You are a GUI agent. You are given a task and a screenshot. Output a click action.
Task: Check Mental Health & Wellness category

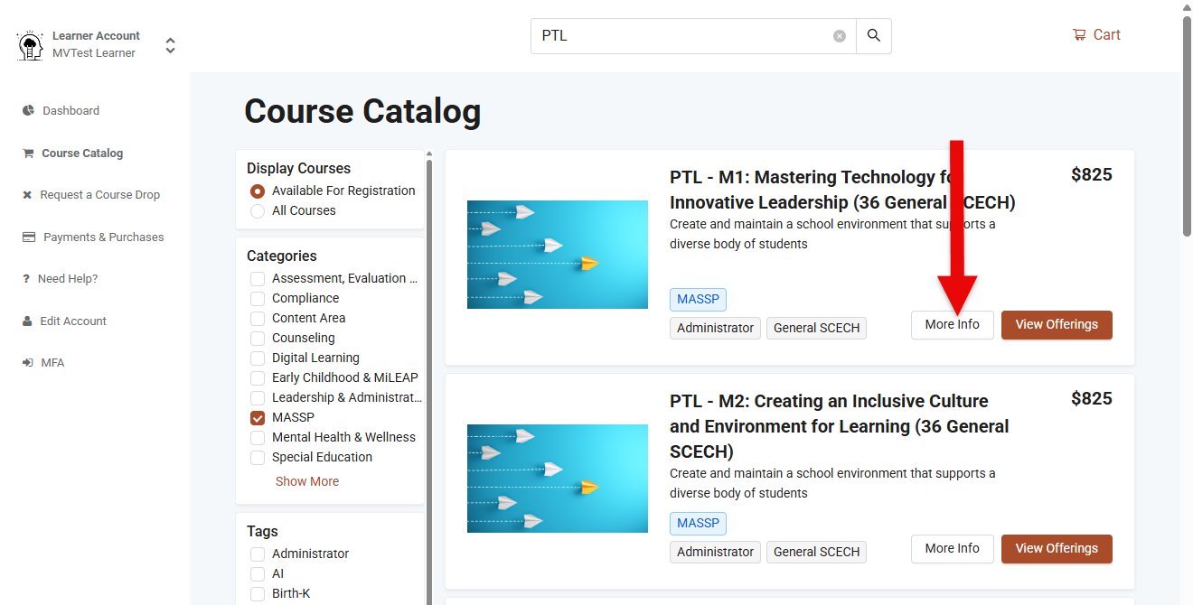click(258, 438)
